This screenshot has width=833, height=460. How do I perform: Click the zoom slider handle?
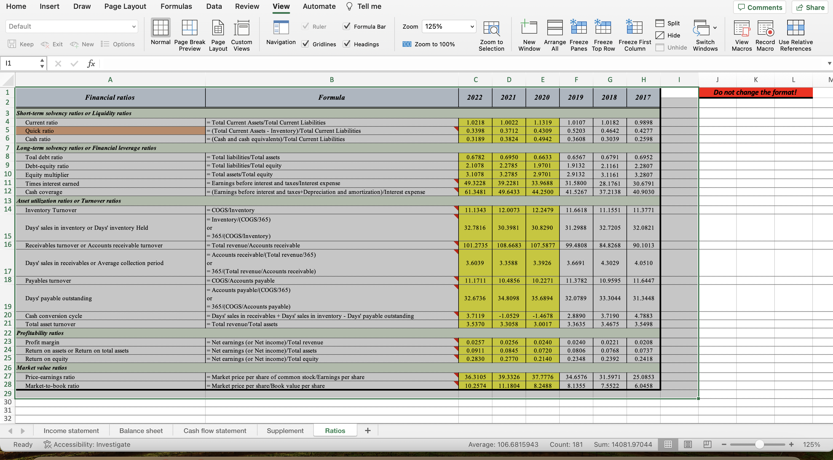click(760, 445)
